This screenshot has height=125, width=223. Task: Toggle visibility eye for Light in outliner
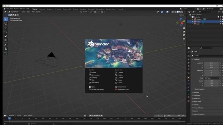(221, 24)
